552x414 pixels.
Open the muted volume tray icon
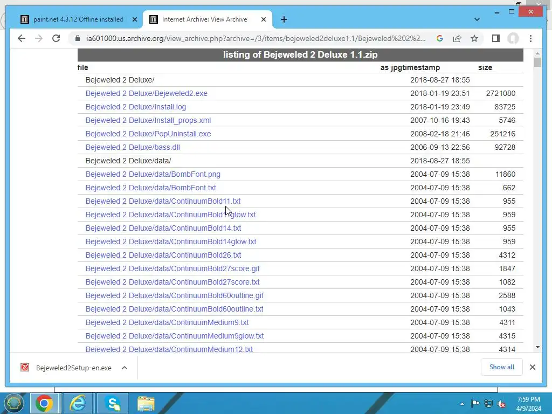[x=501, y=403]
